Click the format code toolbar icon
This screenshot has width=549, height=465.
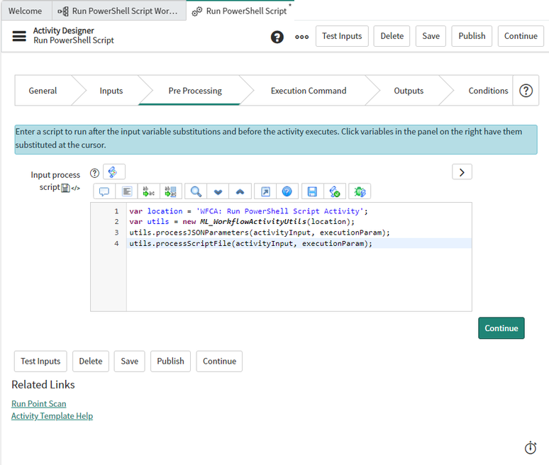126,191
